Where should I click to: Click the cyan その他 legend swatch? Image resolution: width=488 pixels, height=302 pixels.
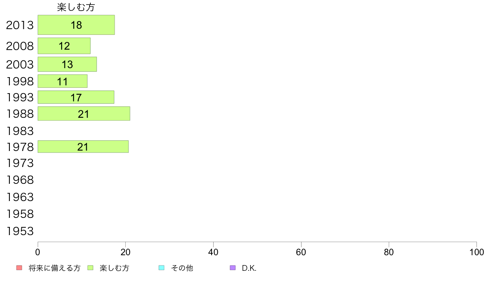tap(161, 268)
